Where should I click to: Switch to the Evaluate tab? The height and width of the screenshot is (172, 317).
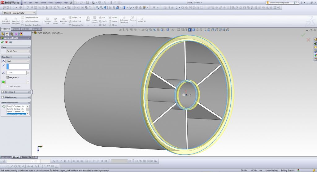click(25, 29)
